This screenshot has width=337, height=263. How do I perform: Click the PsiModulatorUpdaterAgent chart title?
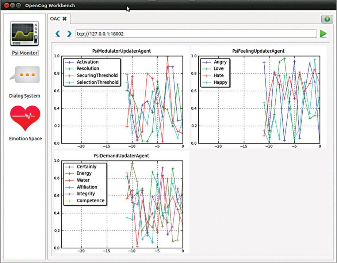[x=122, y=51]
